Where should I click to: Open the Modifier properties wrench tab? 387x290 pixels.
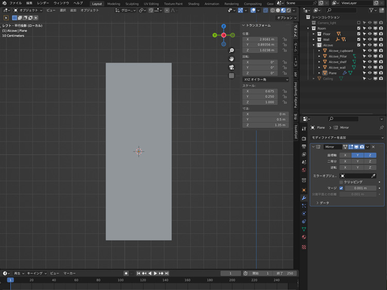(304, 198)
